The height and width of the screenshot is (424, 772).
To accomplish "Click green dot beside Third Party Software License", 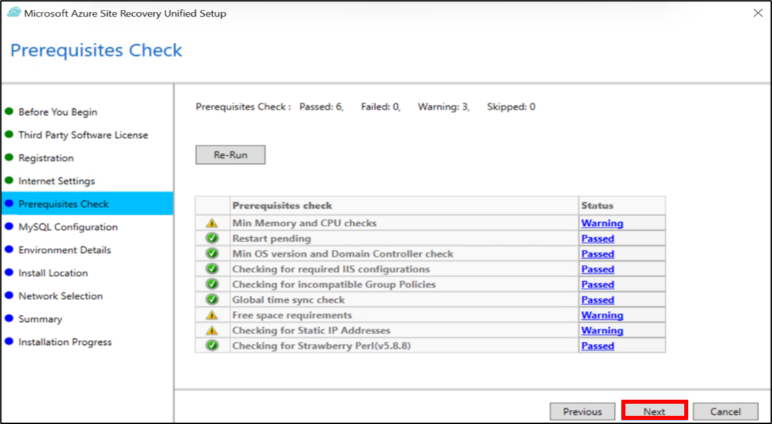I will (9, 134).
